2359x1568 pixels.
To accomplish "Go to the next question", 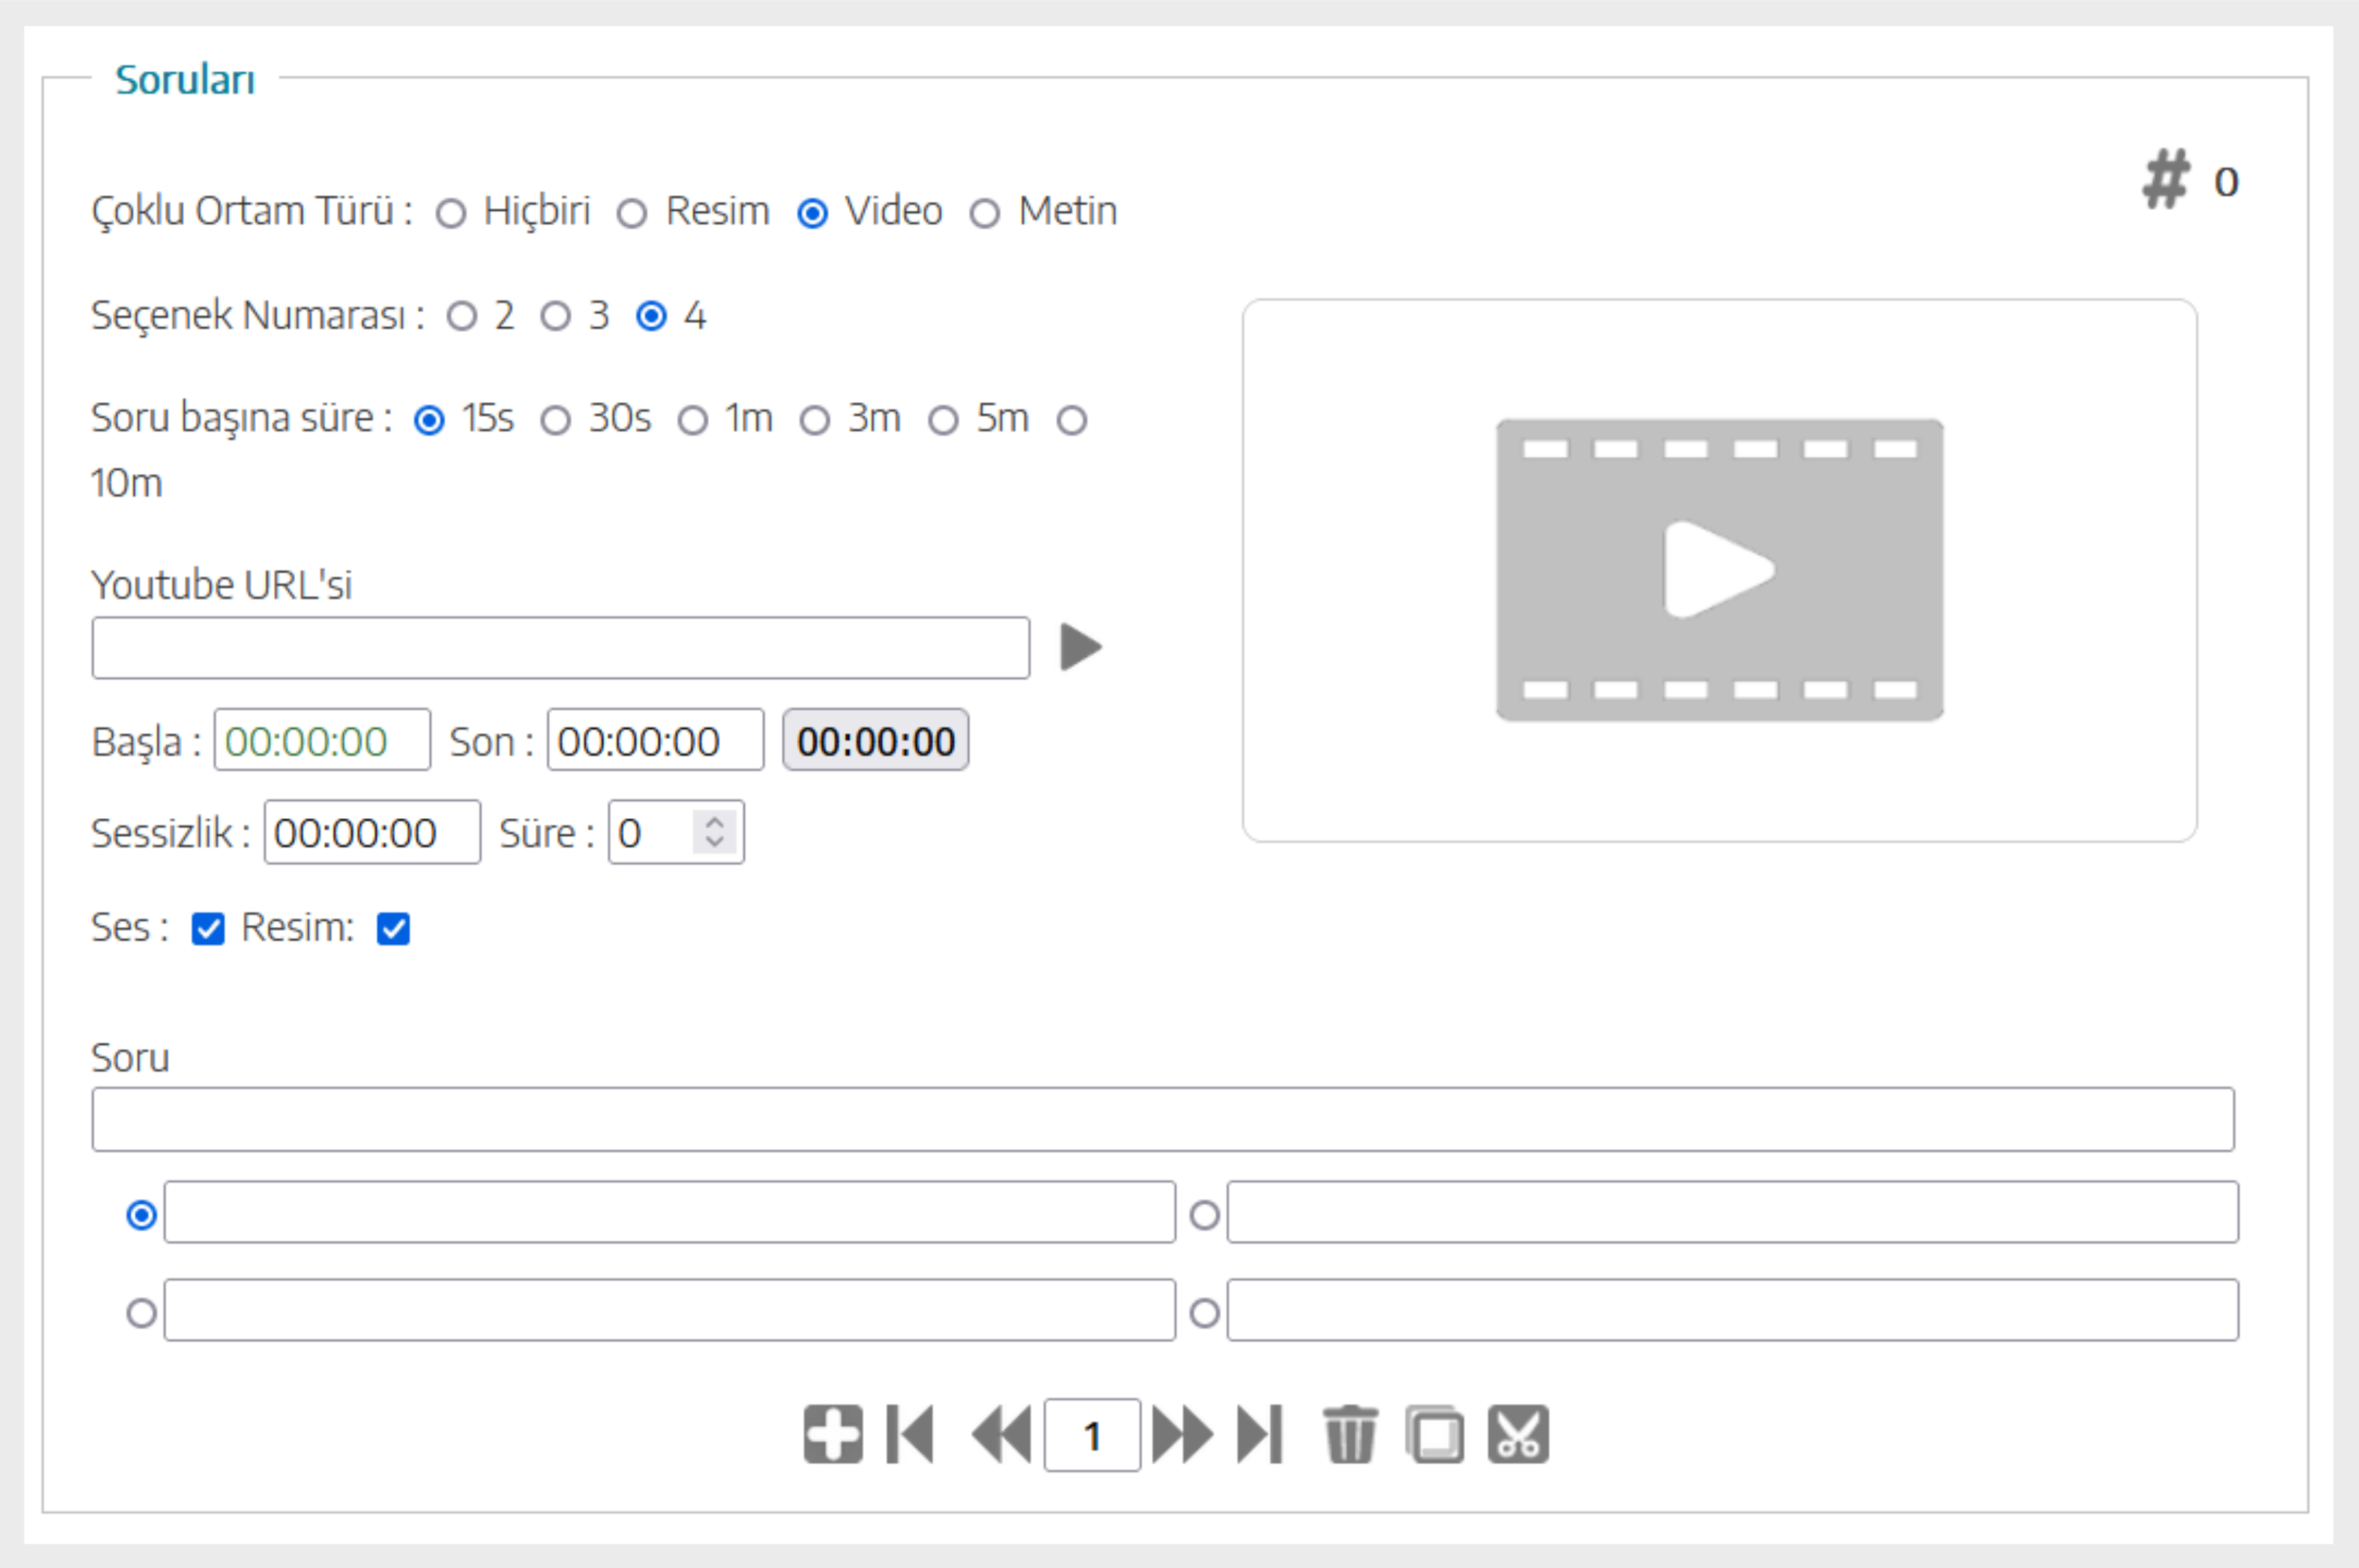I will [x=1183, y=1434].
